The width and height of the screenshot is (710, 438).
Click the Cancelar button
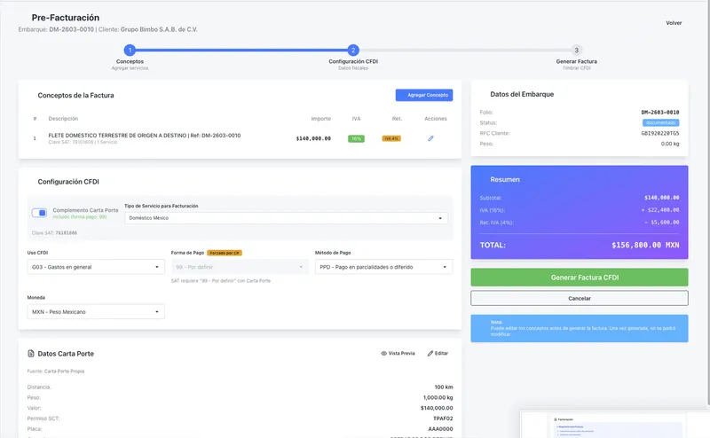tap(579, 298)
